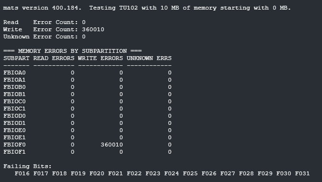Image resolution: width=322 pixels, height=182 pixels.
Task: Select the FBIOD1 row label
Action: (14, 123)
